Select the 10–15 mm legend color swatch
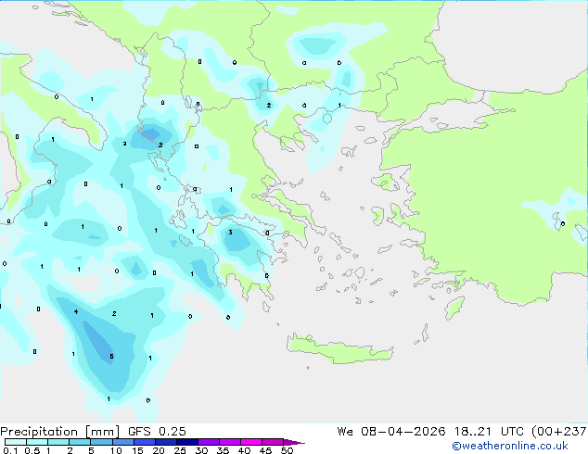This screenshot has height=454, width=588. click(x=123, y=442)
